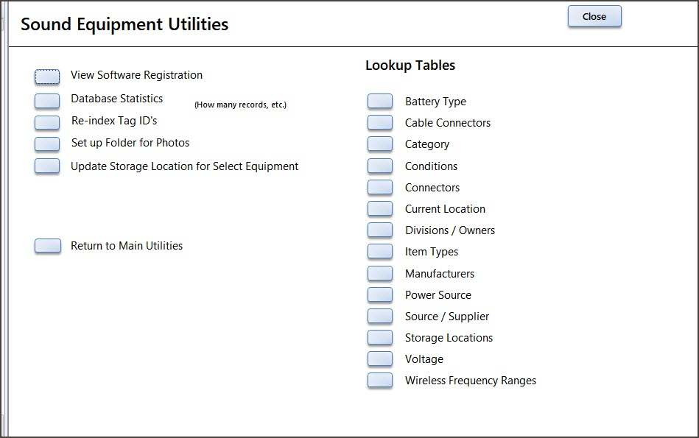The width and height of the screenshot is (699, 438).
Task: Click the button next to Category
Action: click(380, 144)
